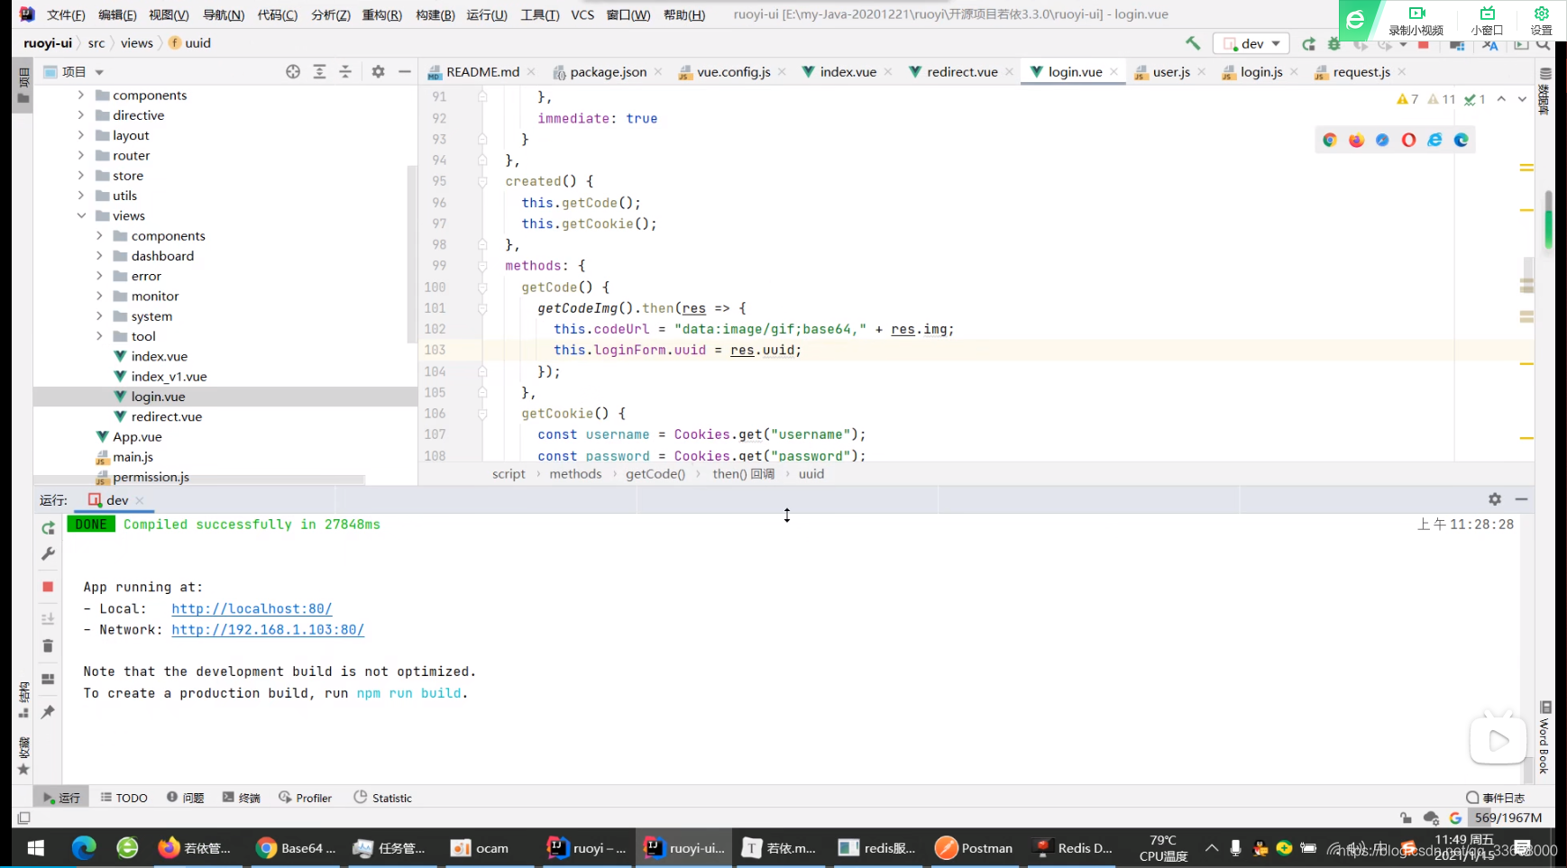Select login.vue in project tree
Viewport: 1567px width, 868px height.
click(158, 397)
